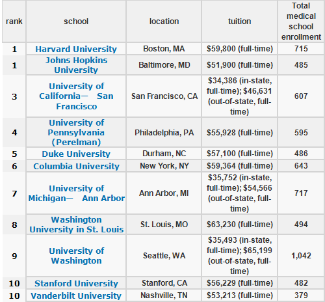The height and width of the screenshot is (302, 325).
Task: Open the Vanderbilt University link
Action: [x=76, y=295]
